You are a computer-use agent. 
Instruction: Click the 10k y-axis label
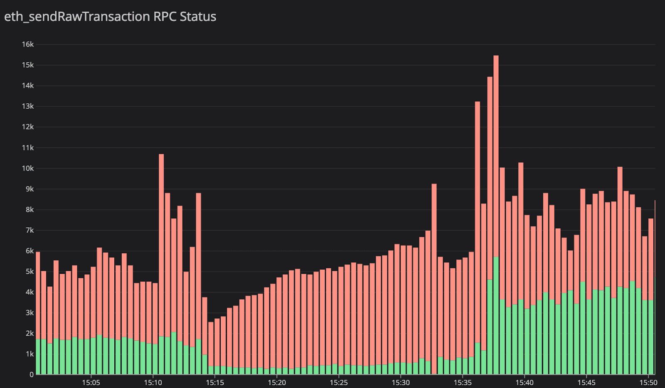point(28,168)
